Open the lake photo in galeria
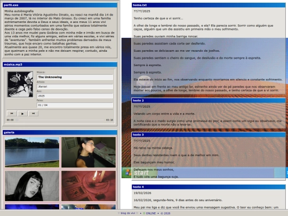This screenshot has height=216, width=288. point(32,152)
